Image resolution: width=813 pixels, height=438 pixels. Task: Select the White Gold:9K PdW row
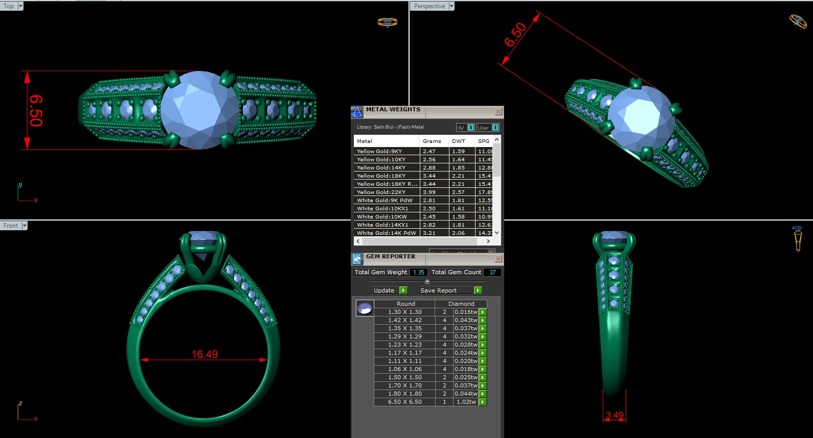click(x=423, y=200)
